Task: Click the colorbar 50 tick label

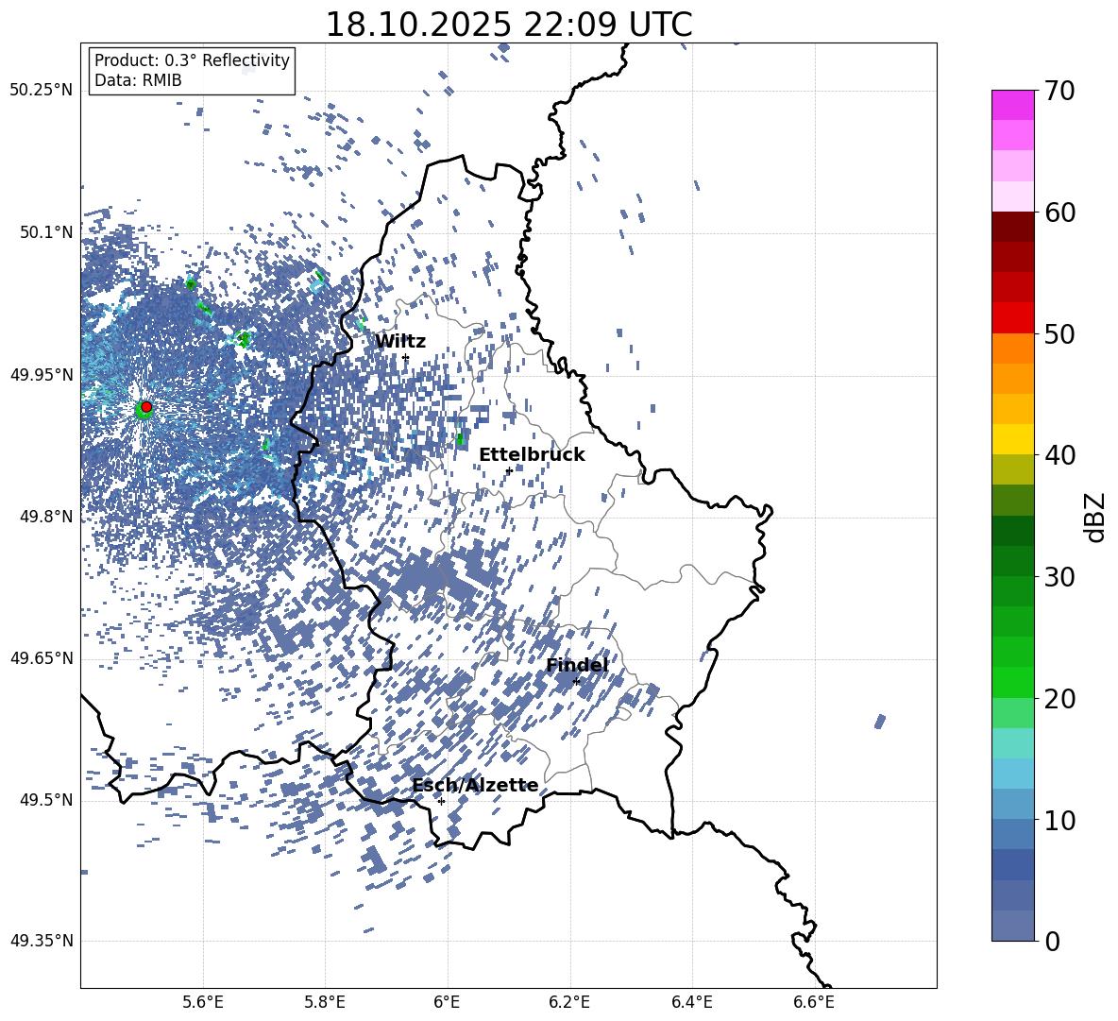Action: point(1059,333)
